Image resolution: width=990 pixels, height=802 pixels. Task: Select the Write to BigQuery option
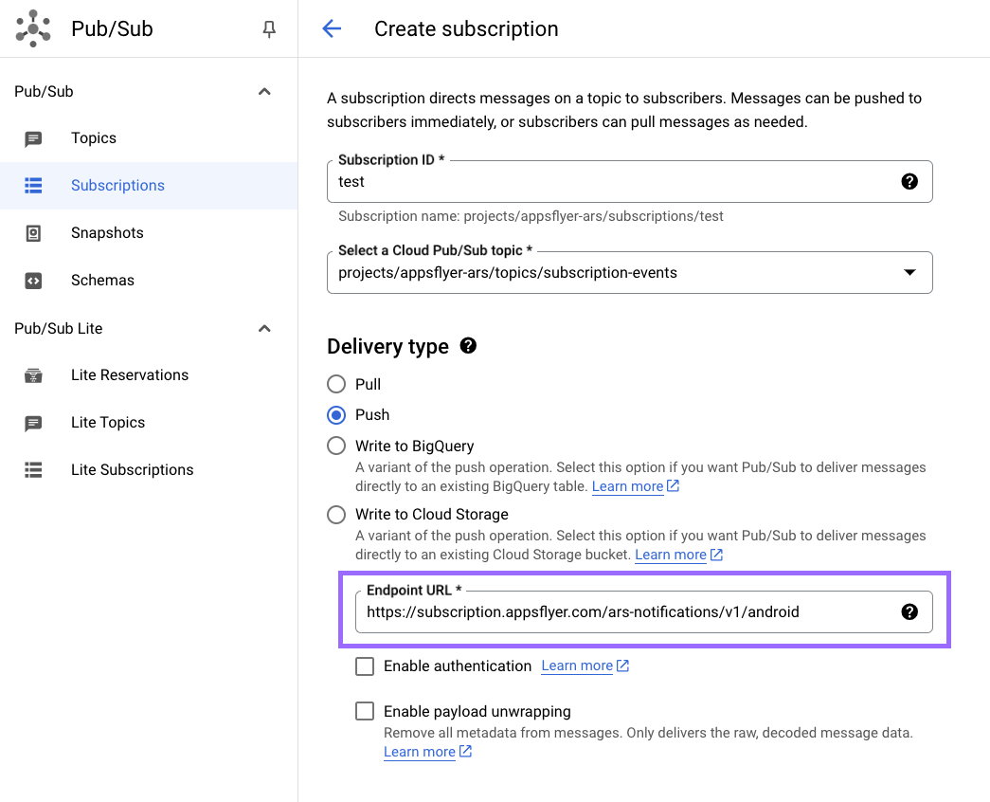coord(336,446)
